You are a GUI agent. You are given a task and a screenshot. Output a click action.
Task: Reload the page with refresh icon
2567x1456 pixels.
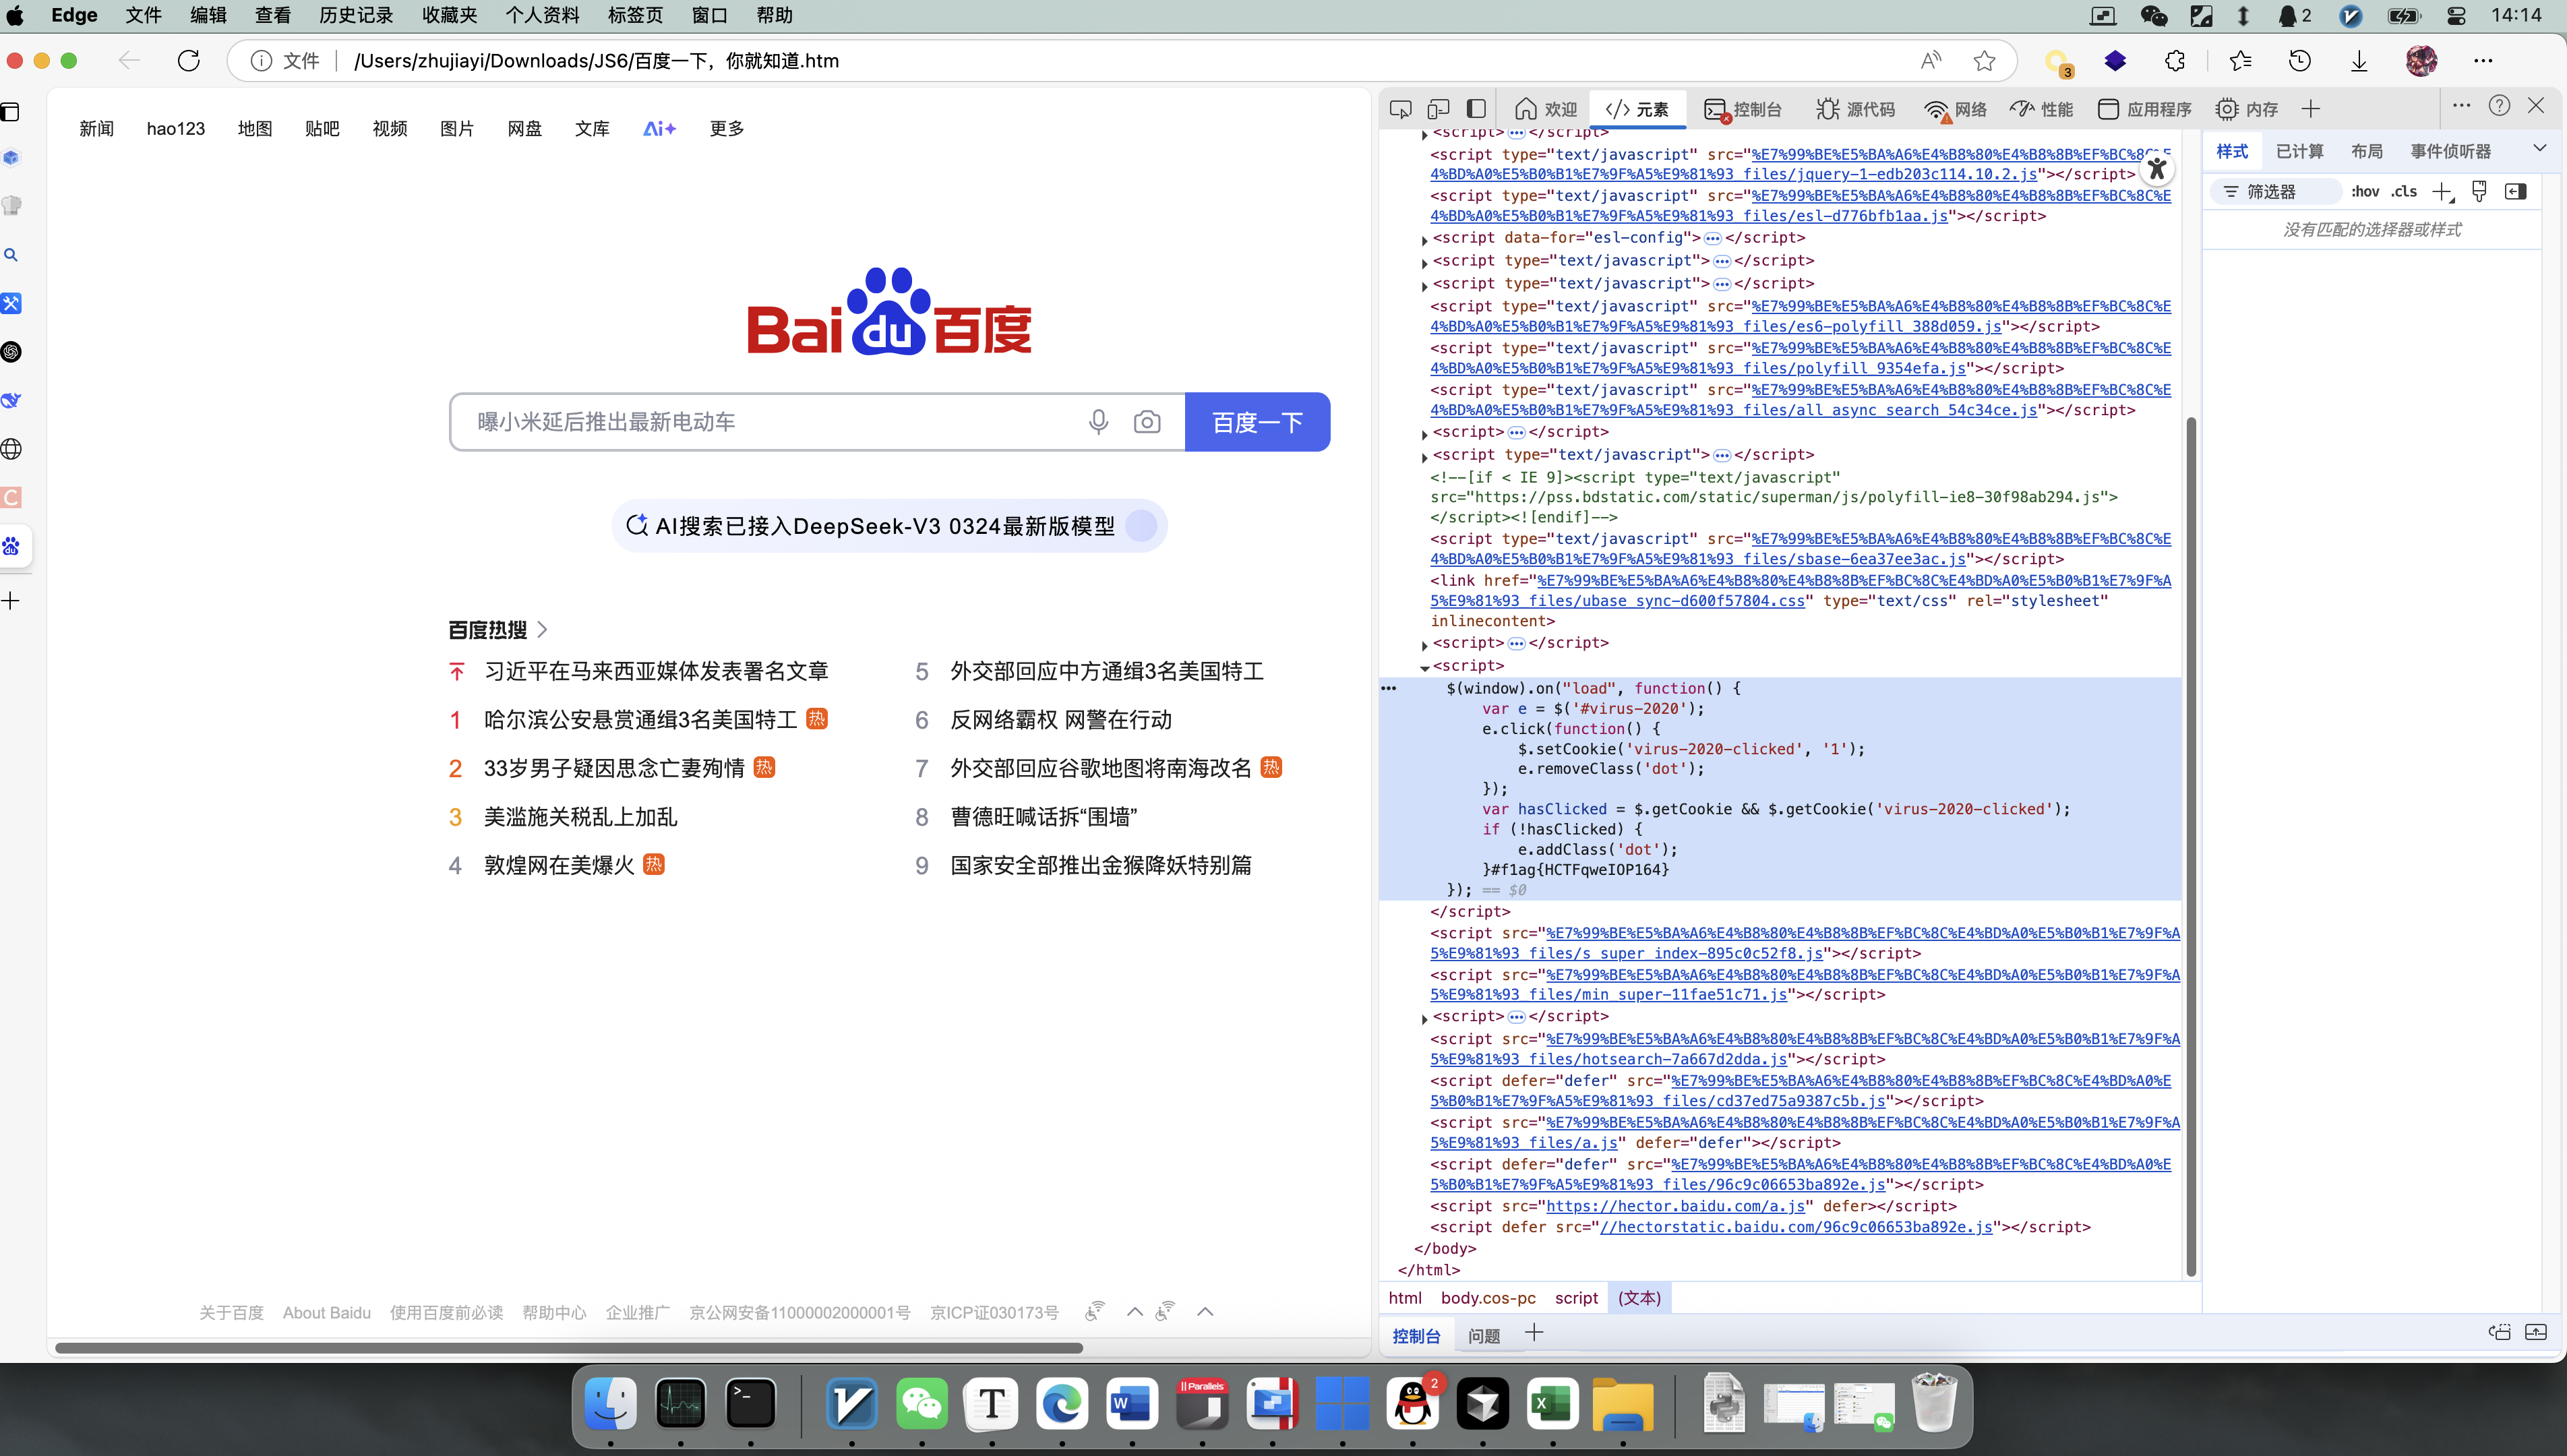[188, 61]
